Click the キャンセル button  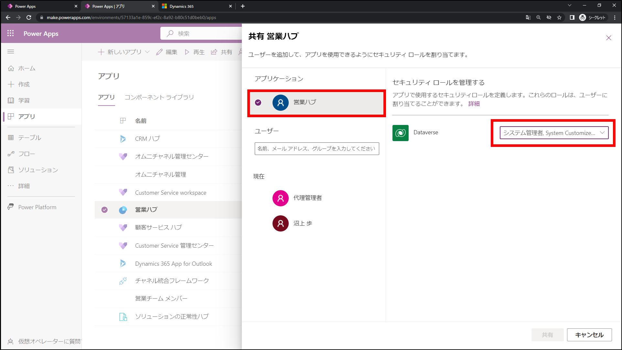point(589,335)
